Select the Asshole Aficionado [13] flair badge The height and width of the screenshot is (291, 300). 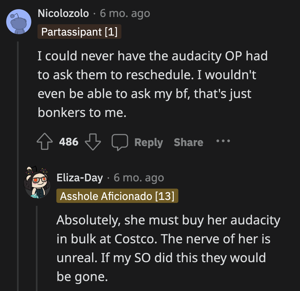pyautogui.click(x=117, y=196)
